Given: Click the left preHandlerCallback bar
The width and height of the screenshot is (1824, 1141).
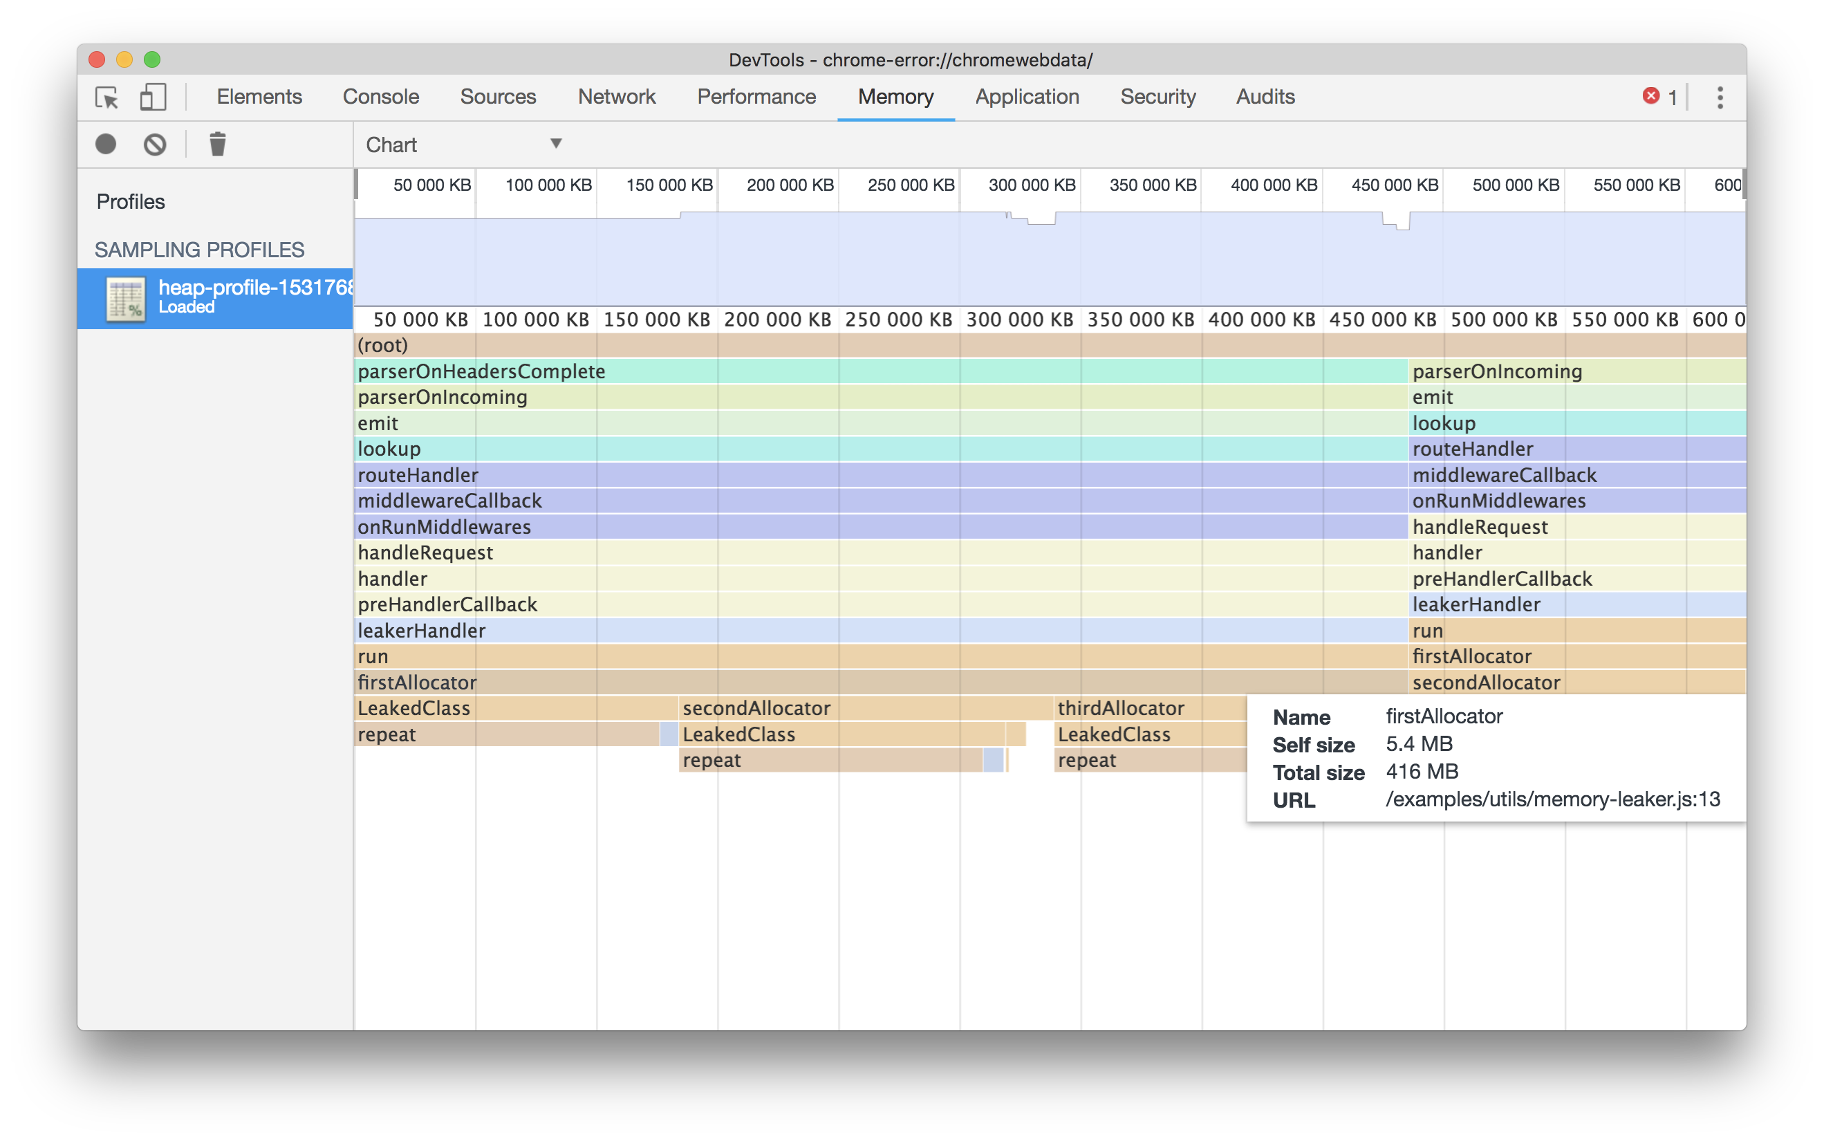Looking at the screenshot, I should (880, 604).
